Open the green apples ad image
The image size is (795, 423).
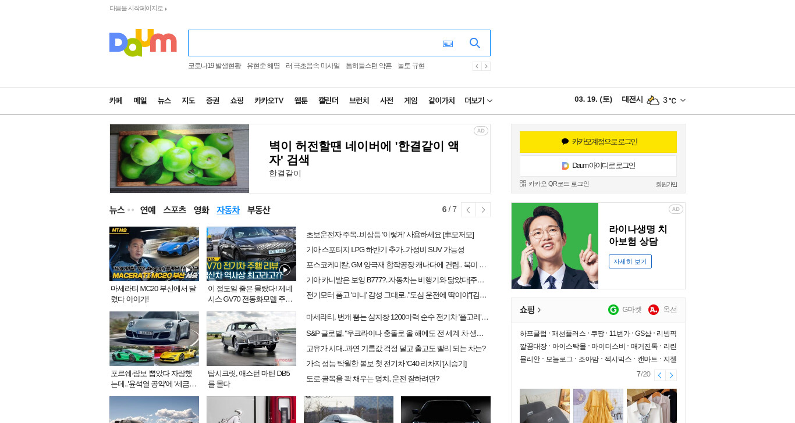pyautogui.click(x=179, y=159)
